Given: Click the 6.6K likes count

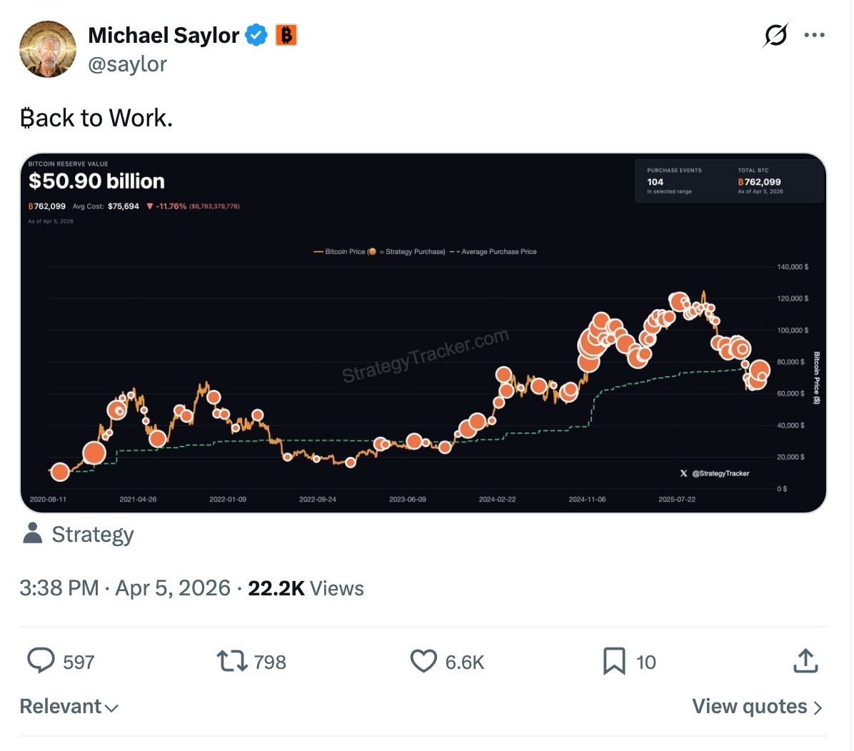Looking at the screenshot, I should pyautogui.click(x=465, y=662).
